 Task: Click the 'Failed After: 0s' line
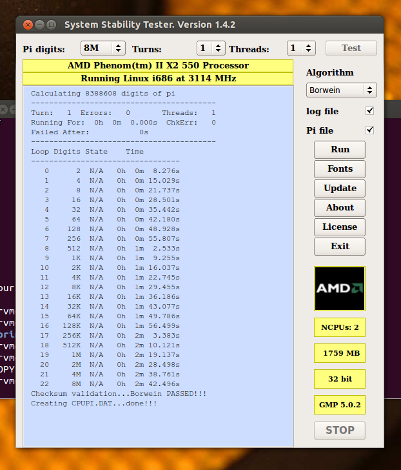[x=90, y=132]
